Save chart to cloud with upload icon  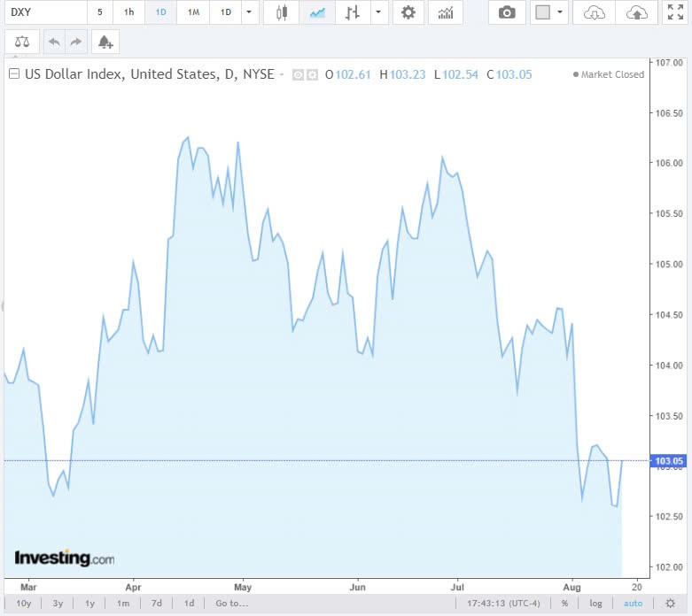click(636, 12)
